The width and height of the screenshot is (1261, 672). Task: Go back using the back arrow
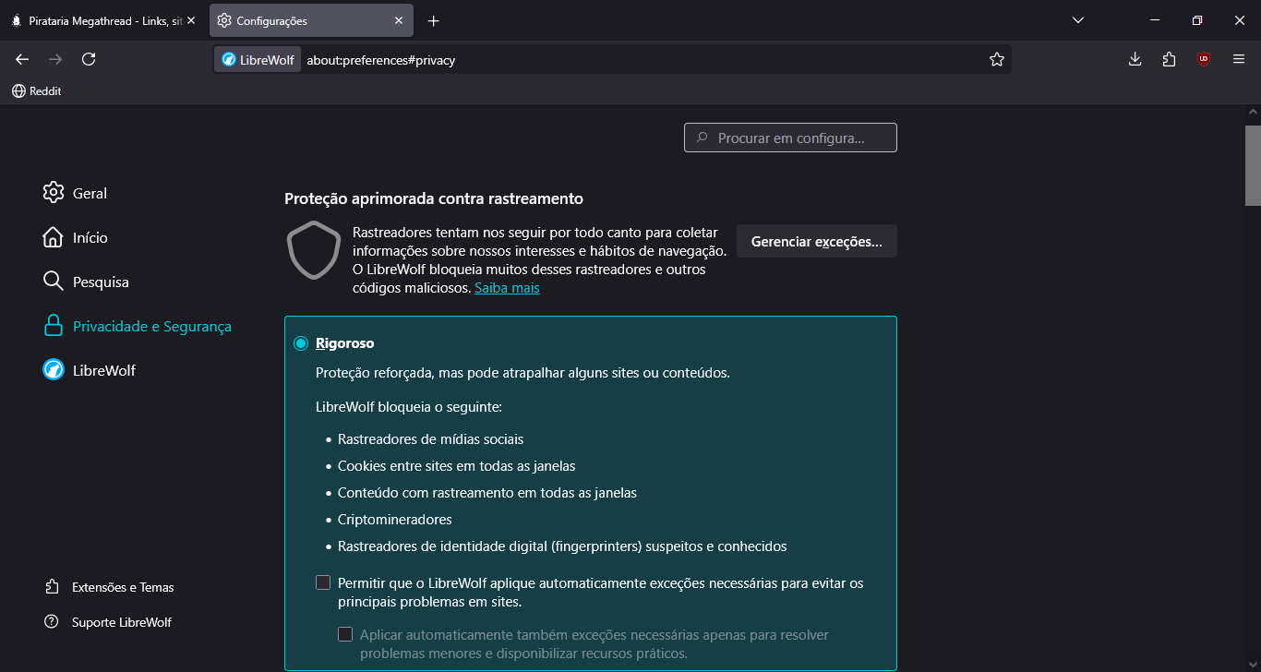[x=23, y=59]
